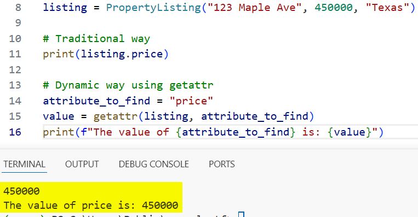Image resolution: width=418 pixels, height=217 pixels.
Task: Click the 450000 number on line 8
Action: click(x=334, y=8)
